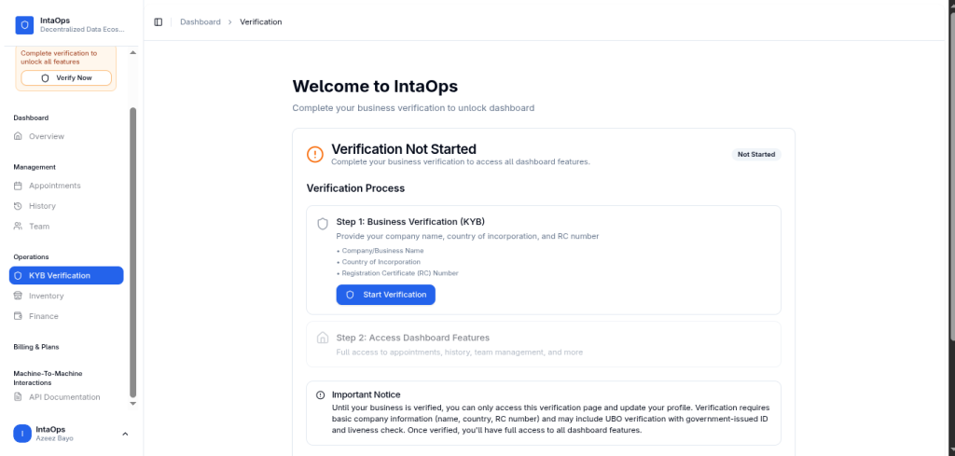Expand the Azeez Bayo account menu
Screen dimensions: 955x456
pyautogui.click(x=125, y=434)
